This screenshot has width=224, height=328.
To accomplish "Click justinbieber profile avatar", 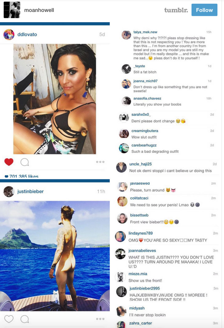I will (x=9, y=191).
